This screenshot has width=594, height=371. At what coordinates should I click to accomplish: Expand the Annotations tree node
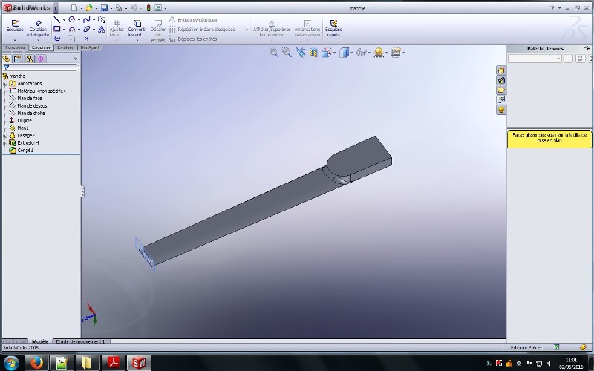point(4,84)
